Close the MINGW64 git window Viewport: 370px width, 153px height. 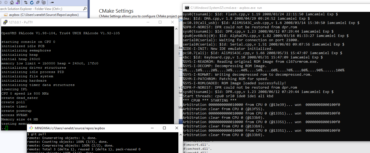coord(177,128)
